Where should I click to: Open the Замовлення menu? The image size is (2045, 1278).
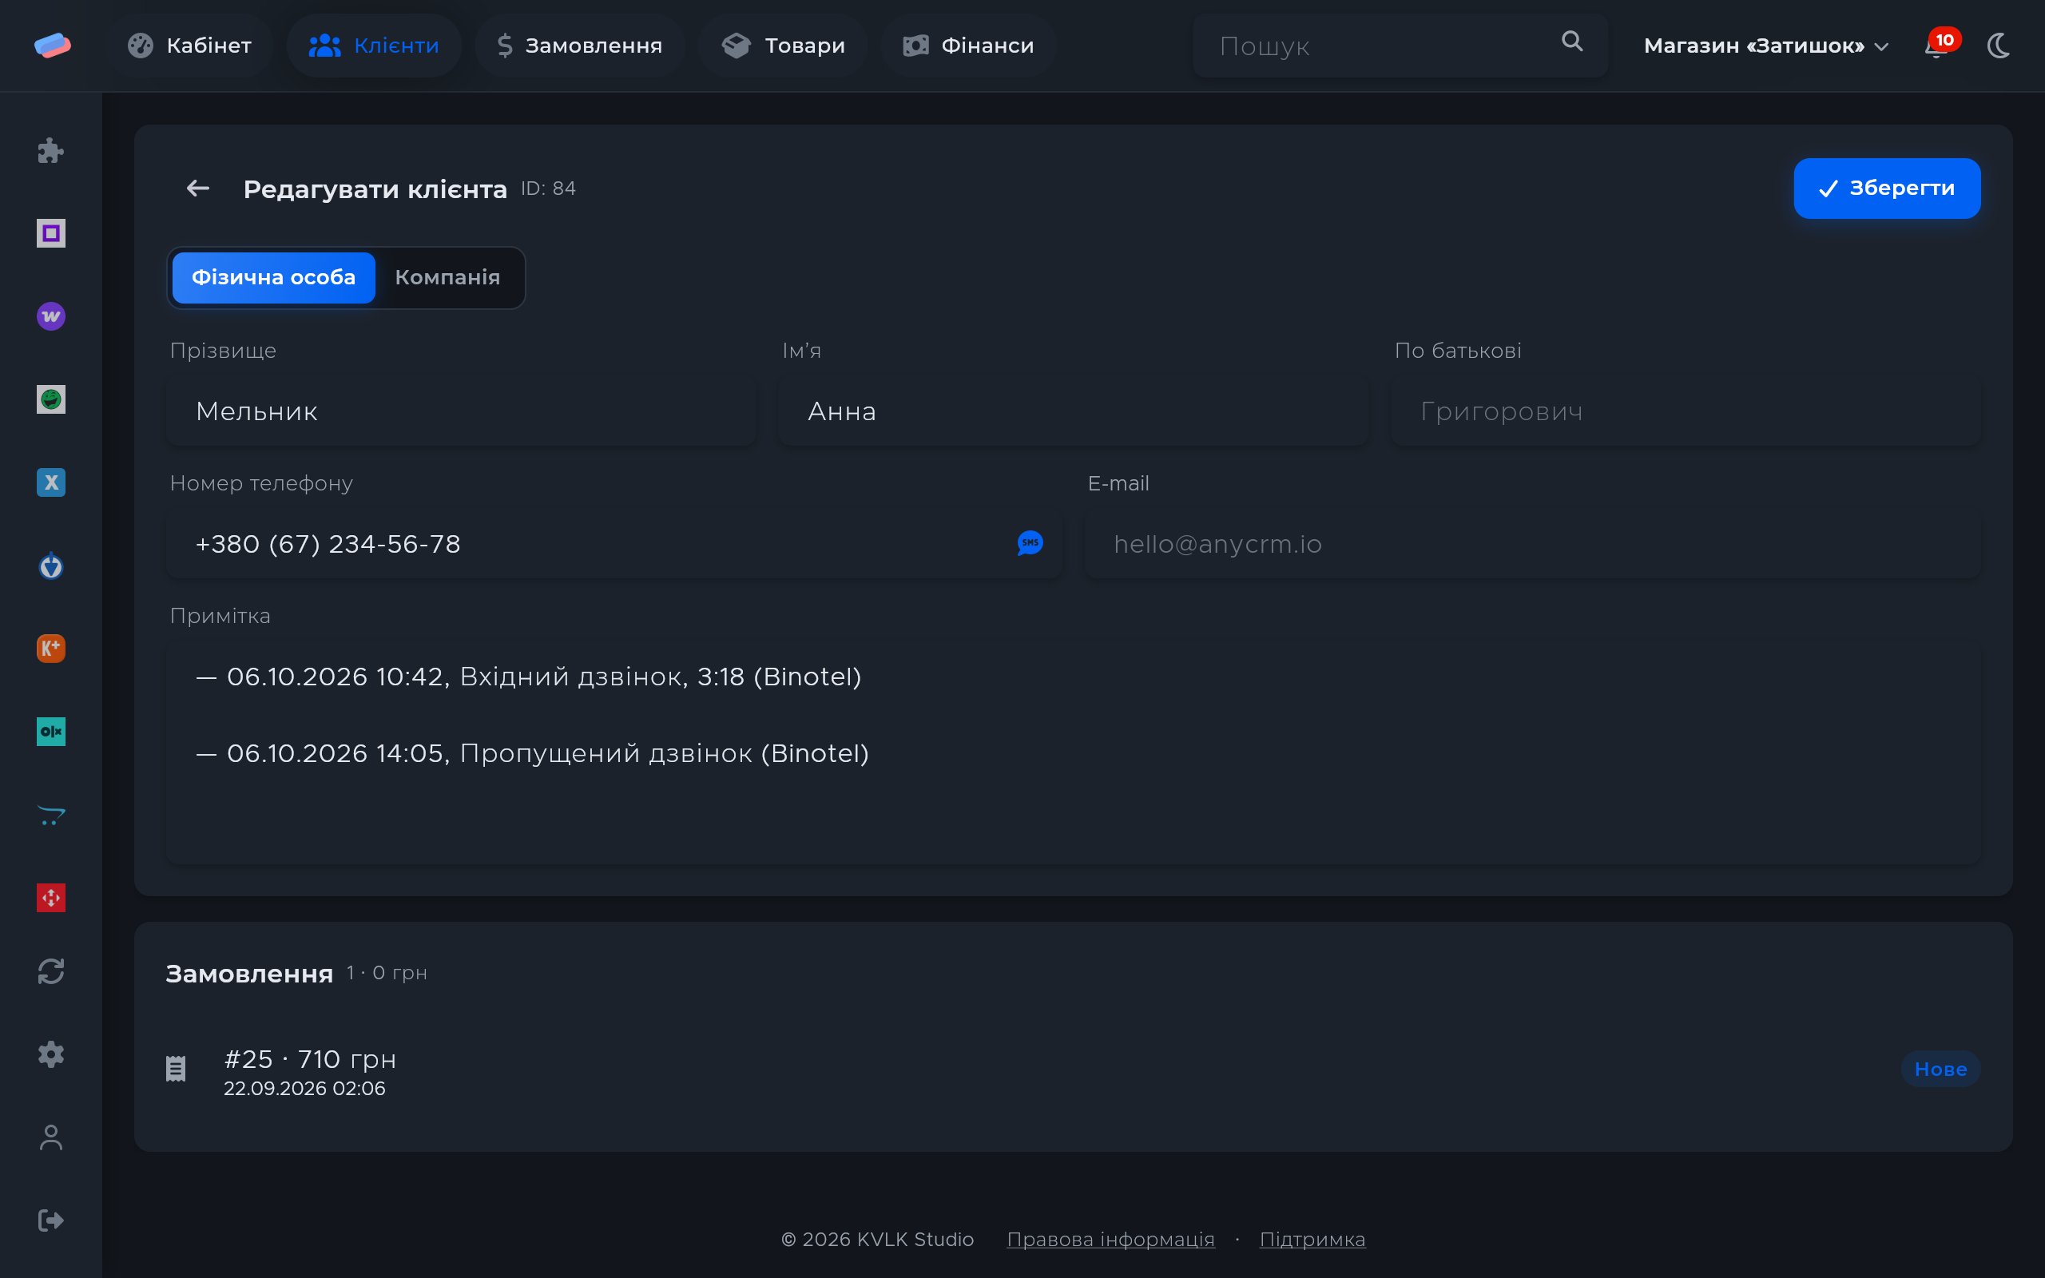pos(580,46)
